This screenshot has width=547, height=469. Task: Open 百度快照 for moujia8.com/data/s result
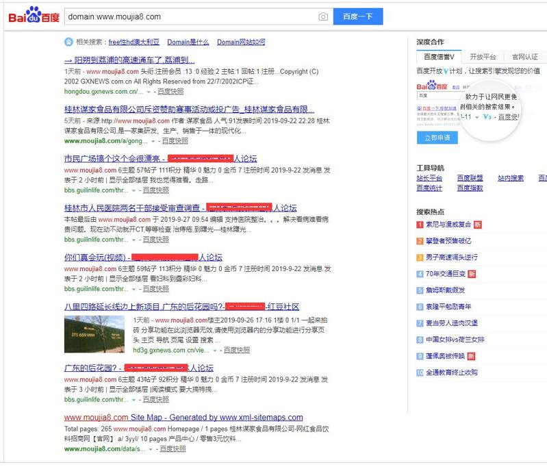click(x=173, y=449)
